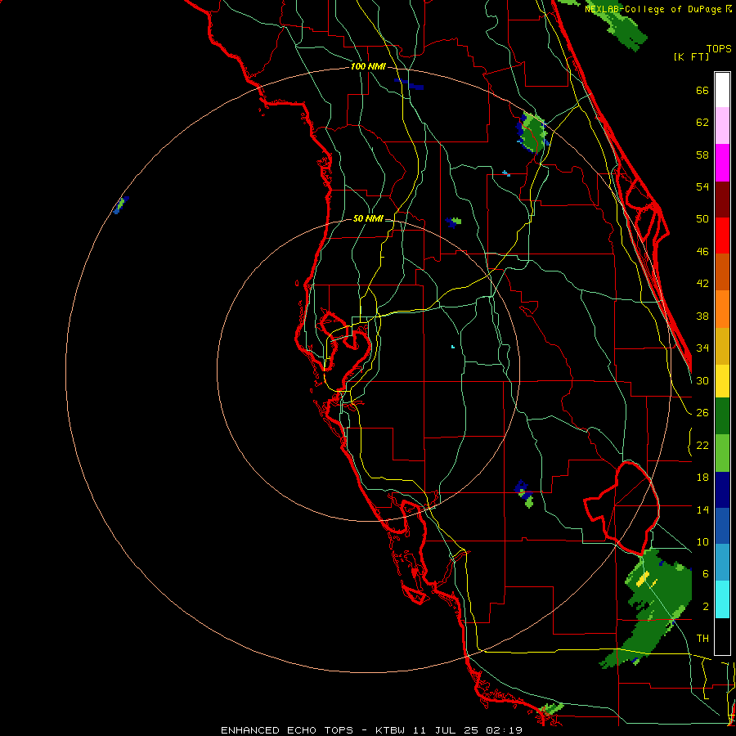
Task: Click the light green legend swatch near 22
Action: 722,453
